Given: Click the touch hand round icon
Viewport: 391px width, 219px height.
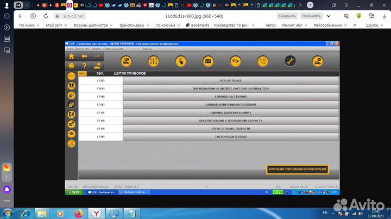Looking at the screenshot, I should (181, 61).
